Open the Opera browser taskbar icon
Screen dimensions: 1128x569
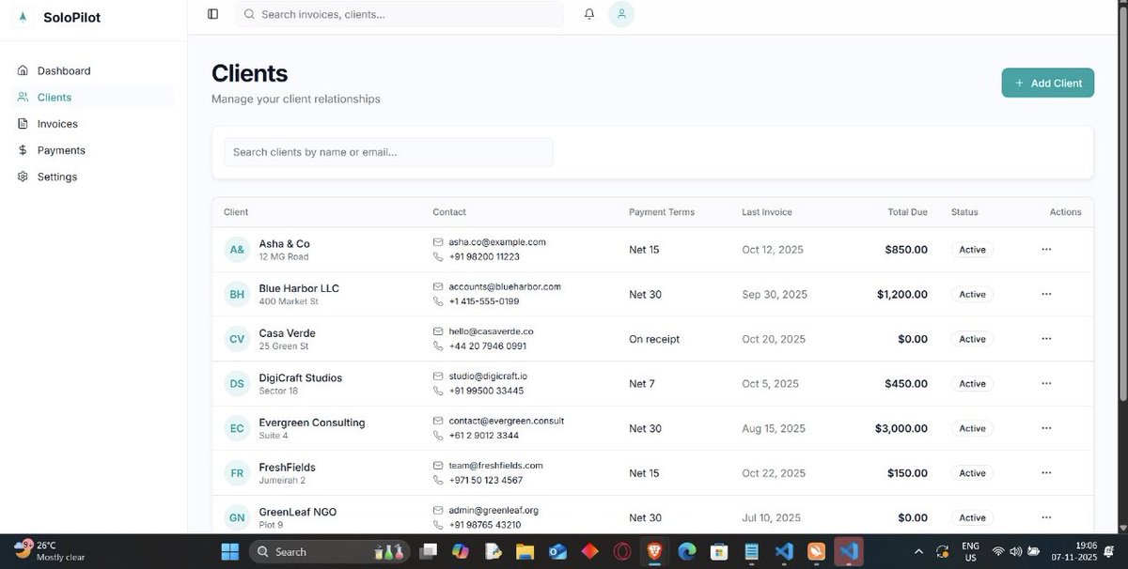pos(621,551)
